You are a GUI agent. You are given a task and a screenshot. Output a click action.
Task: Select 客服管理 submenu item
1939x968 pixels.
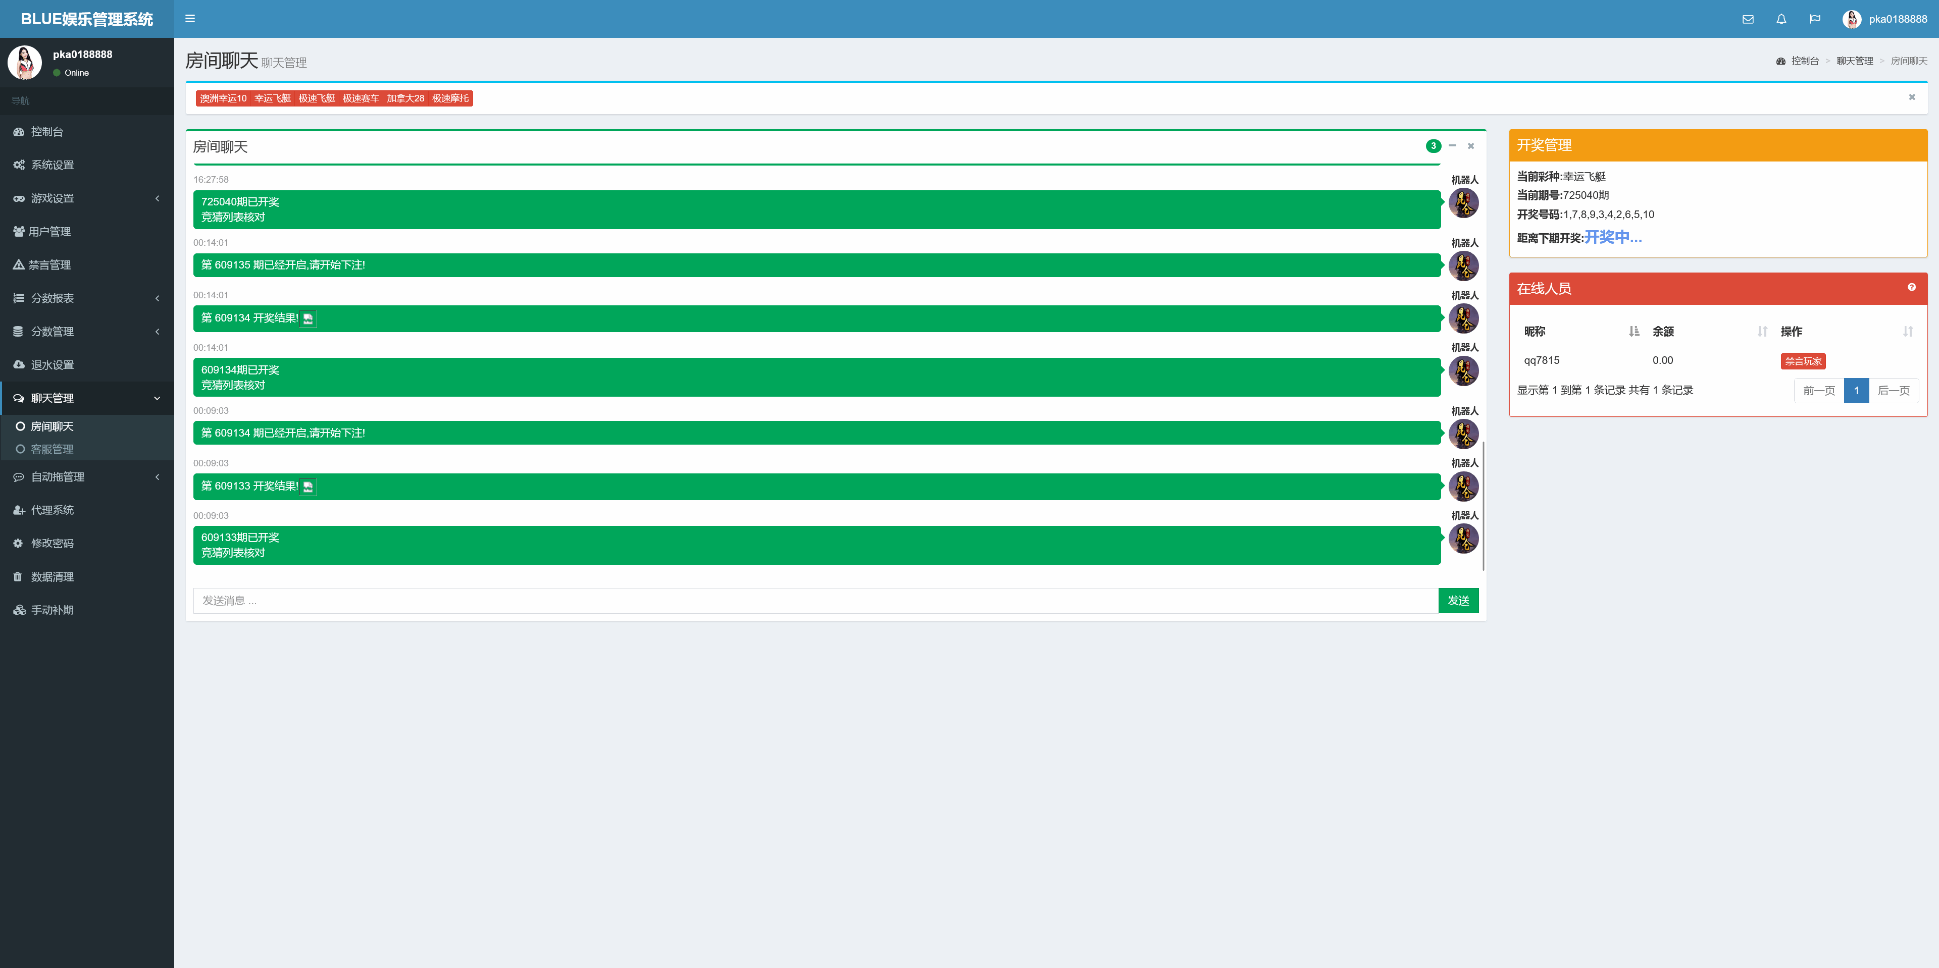click(52, 449)
